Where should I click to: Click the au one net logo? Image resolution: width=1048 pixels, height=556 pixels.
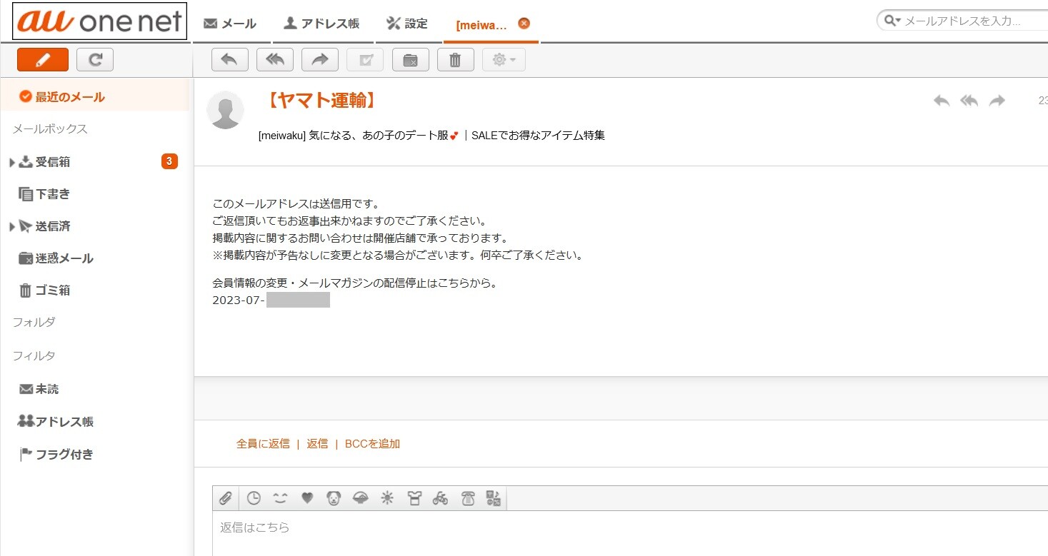click(x=100, y=21)
